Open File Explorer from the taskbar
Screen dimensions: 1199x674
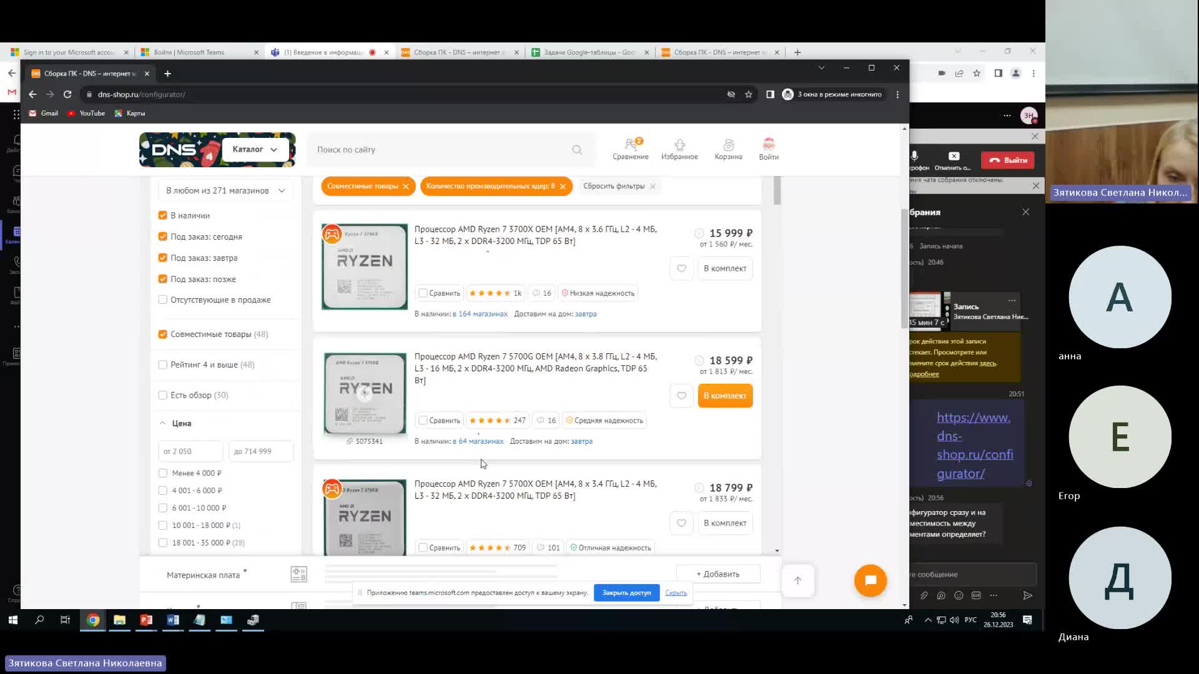coord(119,620)
